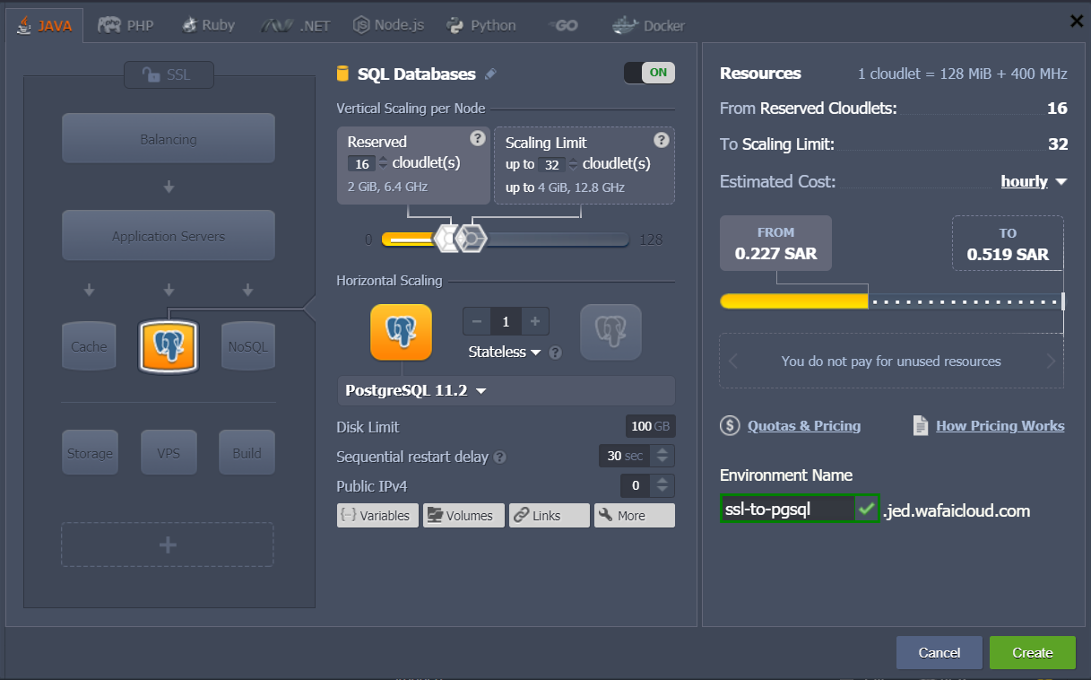
Task: Edit the Scaling Limit value 32
Action: pos(551,164)
